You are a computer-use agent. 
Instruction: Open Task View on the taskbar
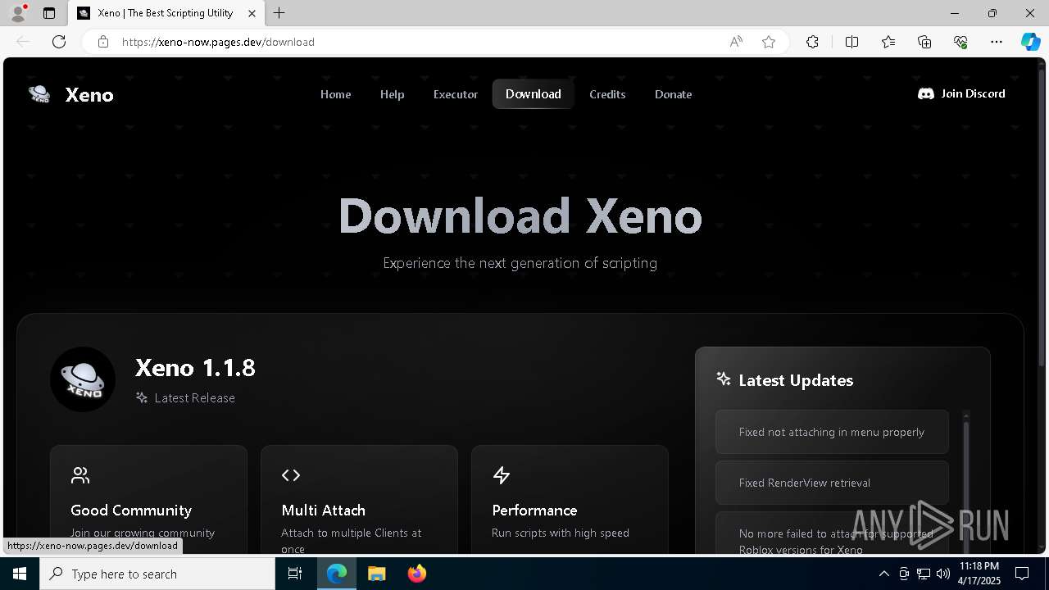pyautogui.click(x=295, y=574)
